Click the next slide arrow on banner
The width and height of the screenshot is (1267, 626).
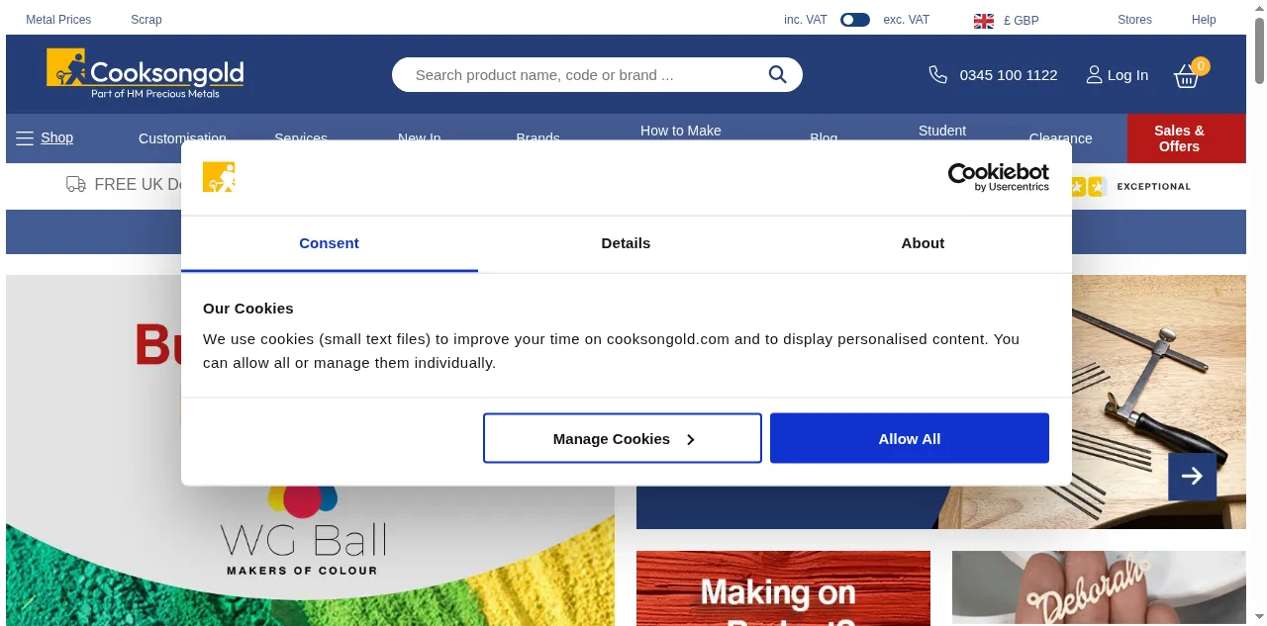[1192, 477]
